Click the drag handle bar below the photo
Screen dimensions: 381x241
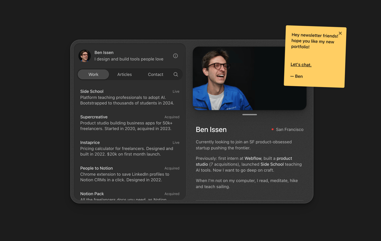click(250, 115)
